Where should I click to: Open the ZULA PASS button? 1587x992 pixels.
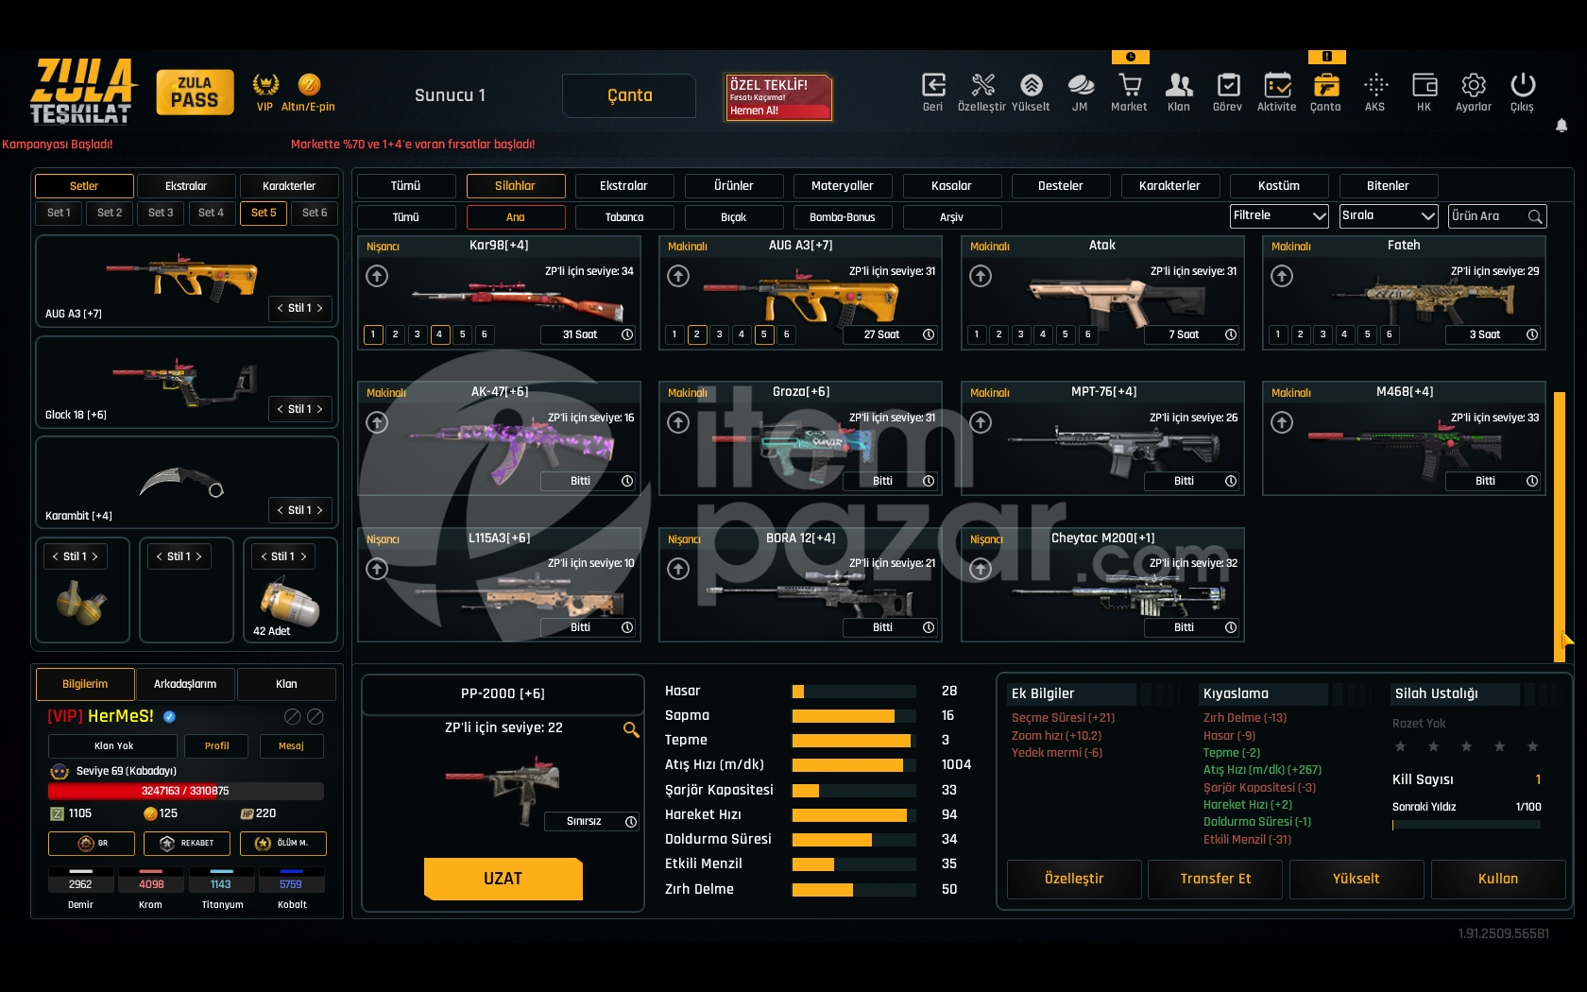click(x=196, y=92)
